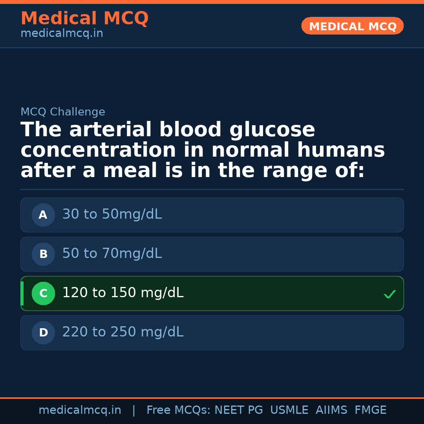
Task: Click the letter A circle icon
Action: pyautogui.click(x=43, y=215)
